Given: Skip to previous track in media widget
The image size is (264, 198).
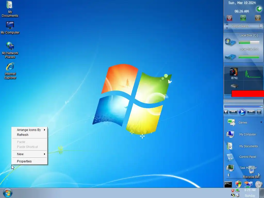Looking at the screenshot, I should click(233, 112).
